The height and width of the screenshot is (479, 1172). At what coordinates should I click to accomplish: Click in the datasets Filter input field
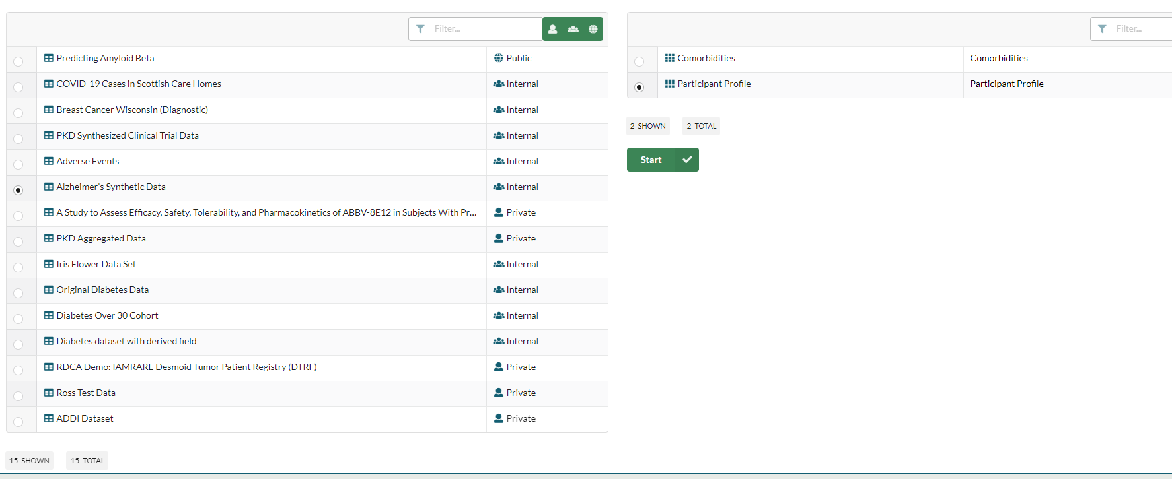tap(485, 29)
